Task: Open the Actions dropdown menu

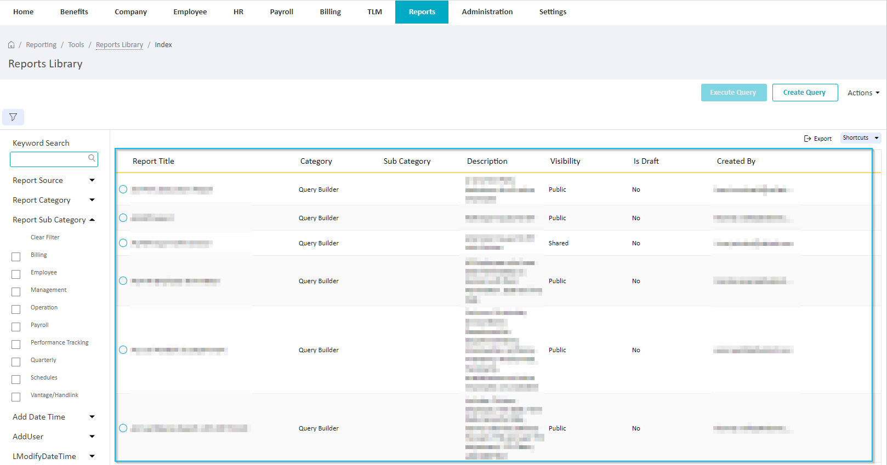Action: click(863, 93)
